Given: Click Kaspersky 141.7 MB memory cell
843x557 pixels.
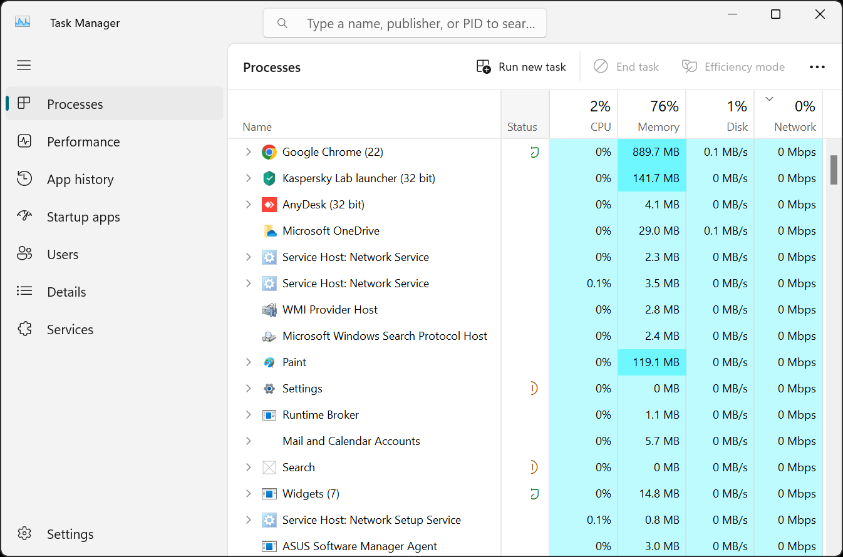Looking at the screenshot, I should (652, 178).
